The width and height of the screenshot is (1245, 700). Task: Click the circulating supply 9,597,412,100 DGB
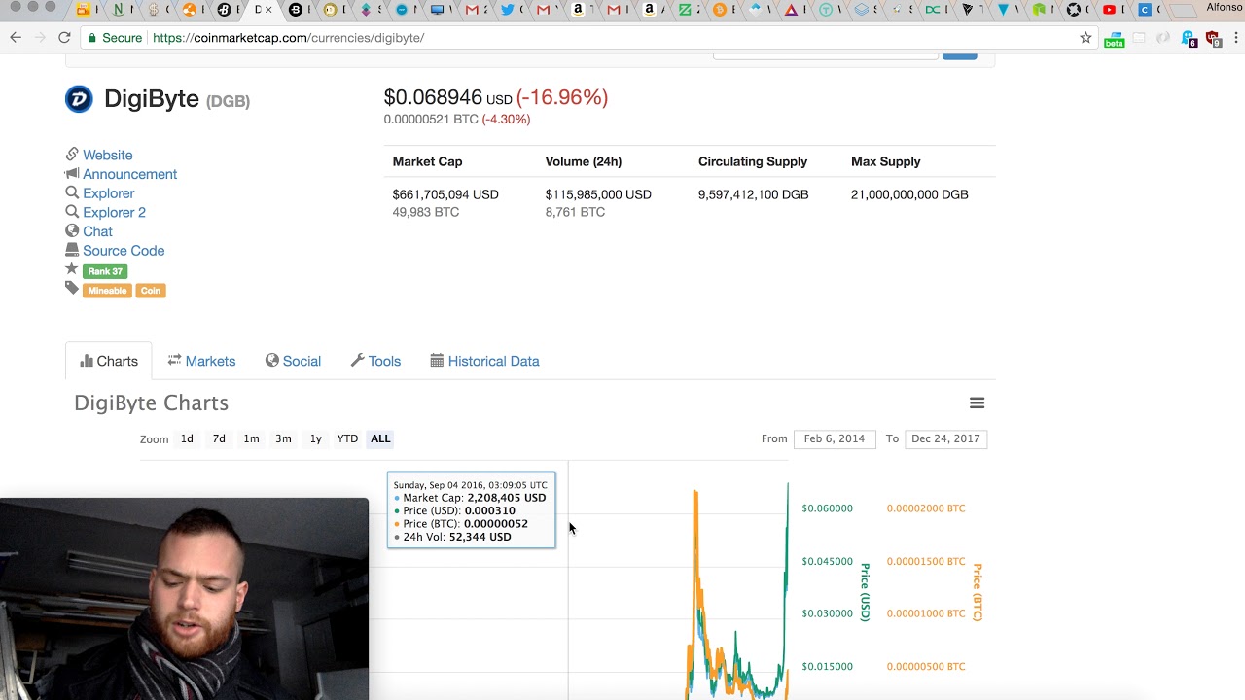click(753, 194)
